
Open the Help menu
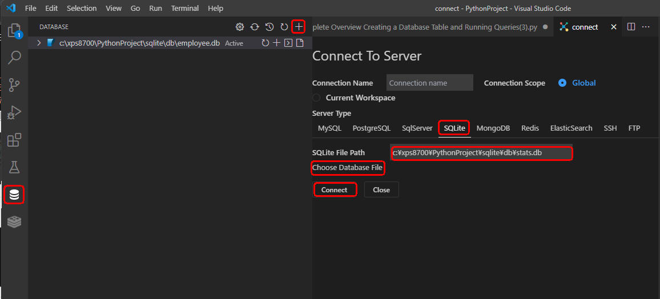215,9
